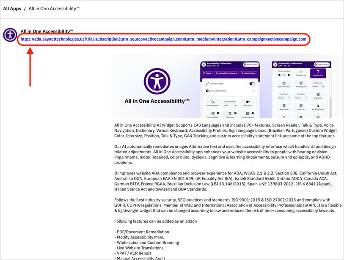Click the "Modify Accessibility Menu" list line
344x260 pixels.
pos(139,237)
